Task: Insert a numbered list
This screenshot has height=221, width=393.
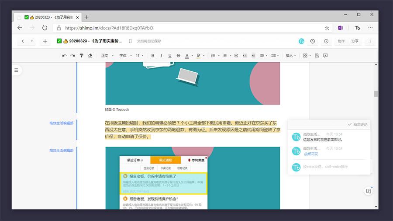Action: coord(213,56)
